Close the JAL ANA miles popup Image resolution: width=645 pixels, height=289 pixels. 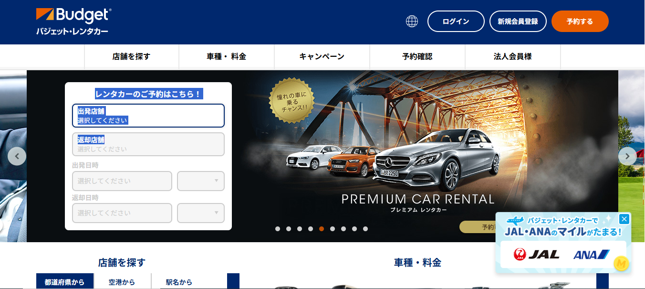pyautogui.click(x=624, y=219)
